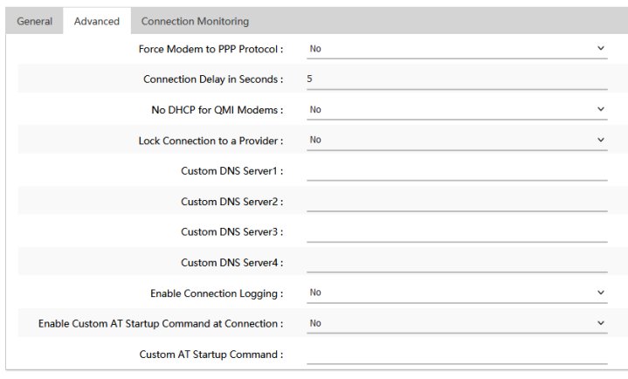Open Lock Connection to a Provider dropdown
The height and width of the screenshot is (379, 628).
pos(457,141)
